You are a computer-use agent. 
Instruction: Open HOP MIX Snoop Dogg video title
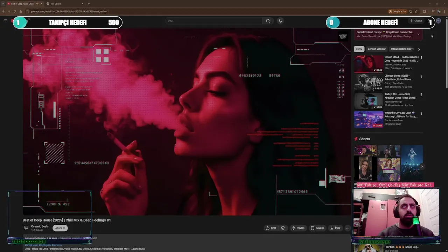pyautogui.click(x=401, y=247)
